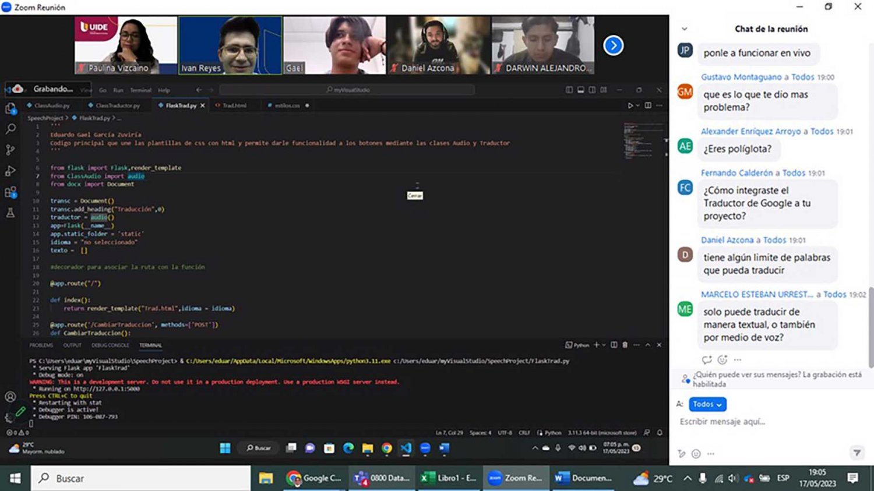Toggle the secondary sidebar layout button
Screen dimensions: 874x491
(592, 90)
